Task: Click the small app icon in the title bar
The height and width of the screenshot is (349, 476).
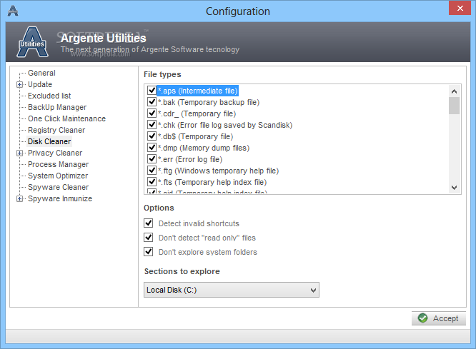Action: 13,11
